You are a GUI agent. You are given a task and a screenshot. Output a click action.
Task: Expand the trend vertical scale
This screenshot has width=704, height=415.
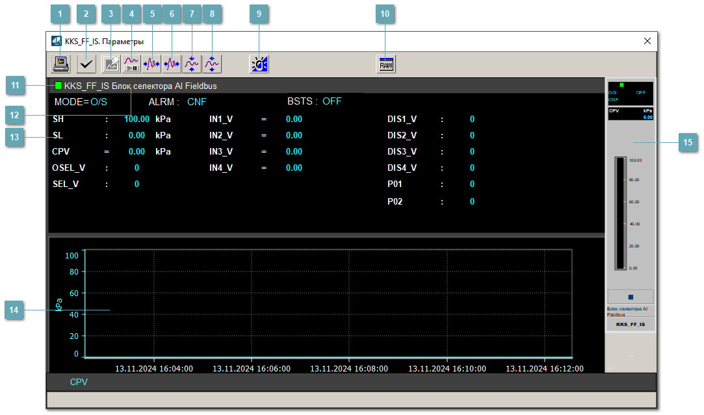tap(212, 64)
